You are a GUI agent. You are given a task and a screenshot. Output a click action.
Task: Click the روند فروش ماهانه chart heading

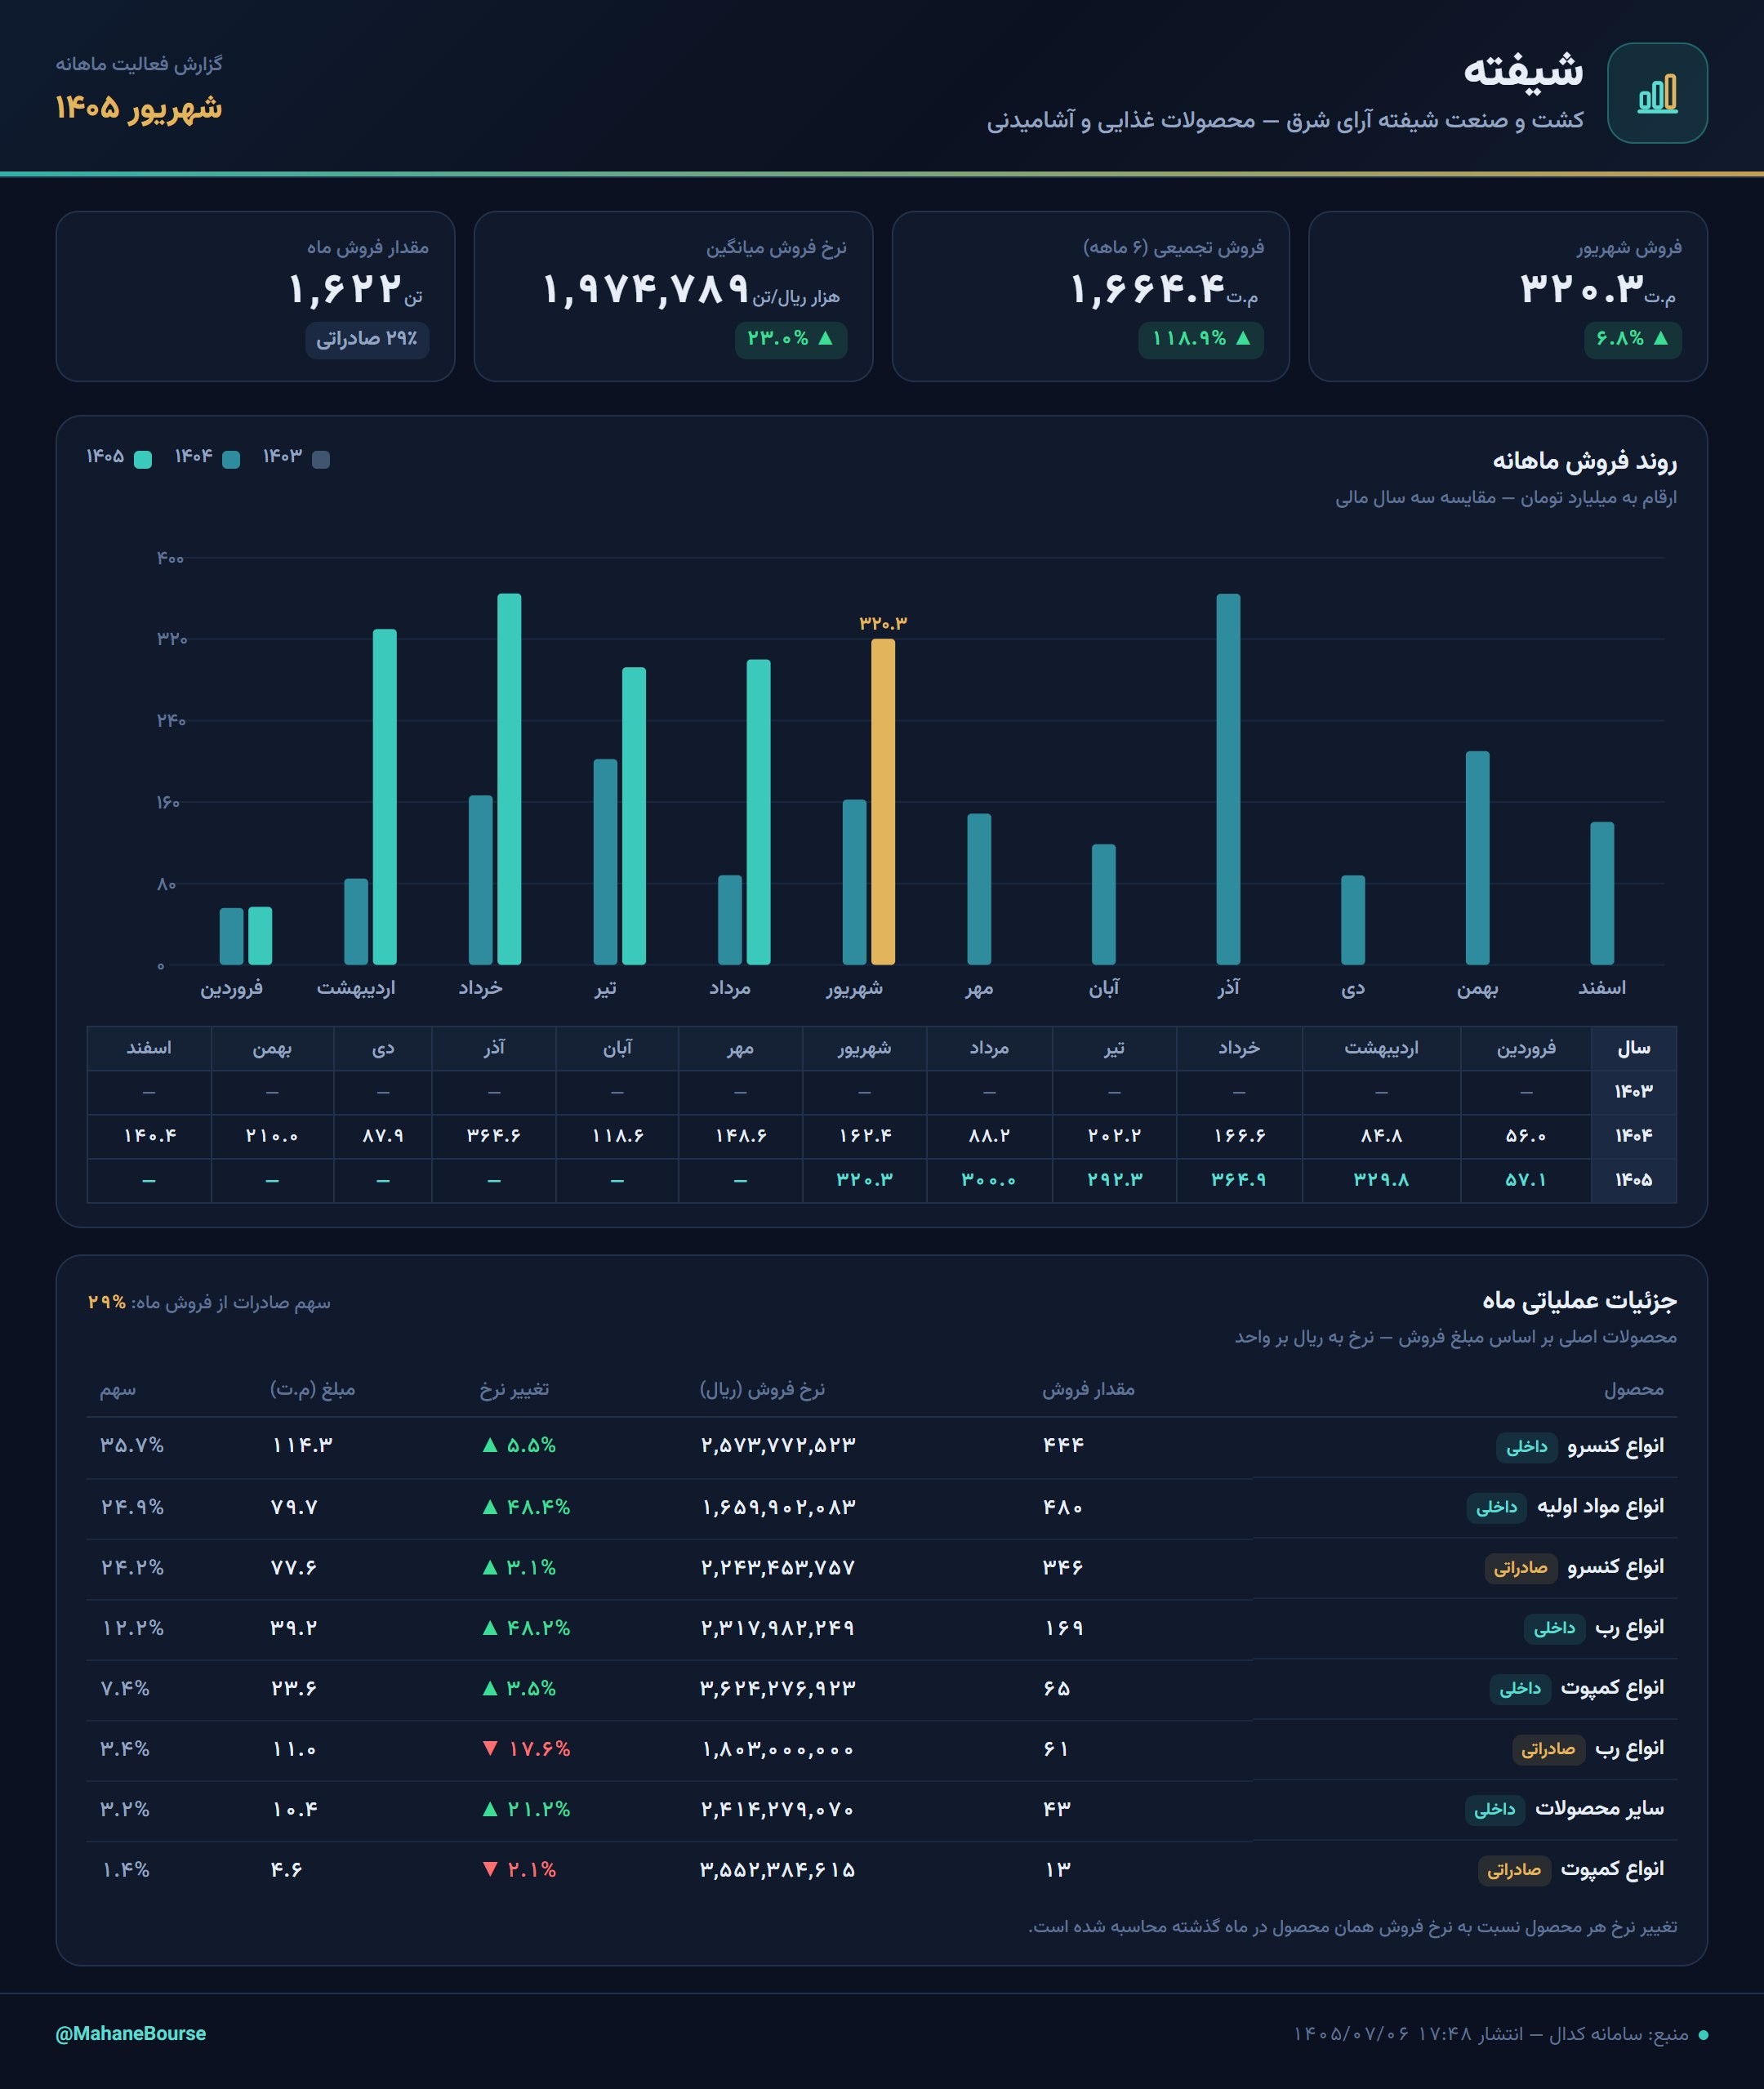1584,461
